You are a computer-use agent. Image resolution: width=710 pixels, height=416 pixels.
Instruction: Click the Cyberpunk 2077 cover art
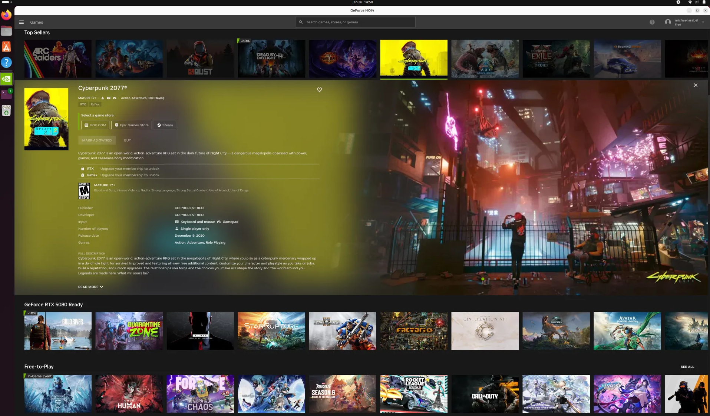click(46, 119)
